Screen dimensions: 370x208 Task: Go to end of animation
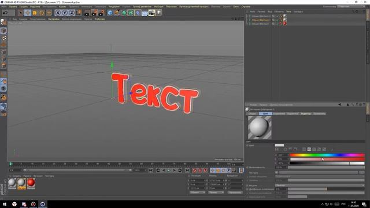(187, 170)
